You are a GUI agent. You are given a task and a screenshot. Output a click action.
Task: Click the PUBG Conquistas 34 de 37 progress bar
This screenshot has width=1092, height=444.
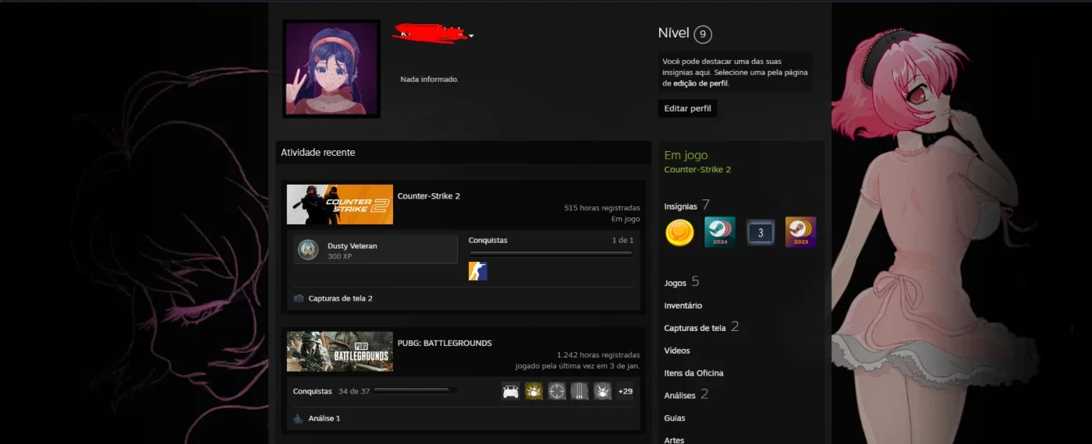416,391
